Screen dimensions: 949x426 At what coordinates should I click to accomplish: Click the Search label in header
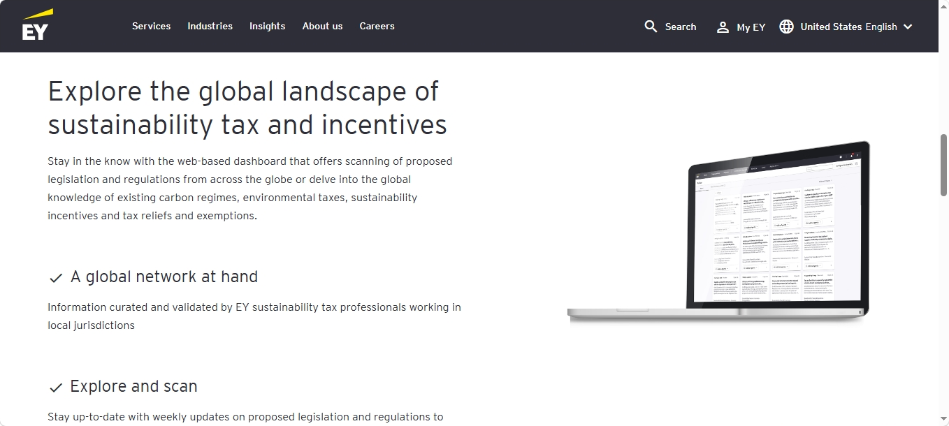click(681, 27)
